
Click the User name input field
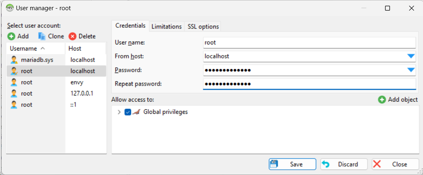coord(309,42)
